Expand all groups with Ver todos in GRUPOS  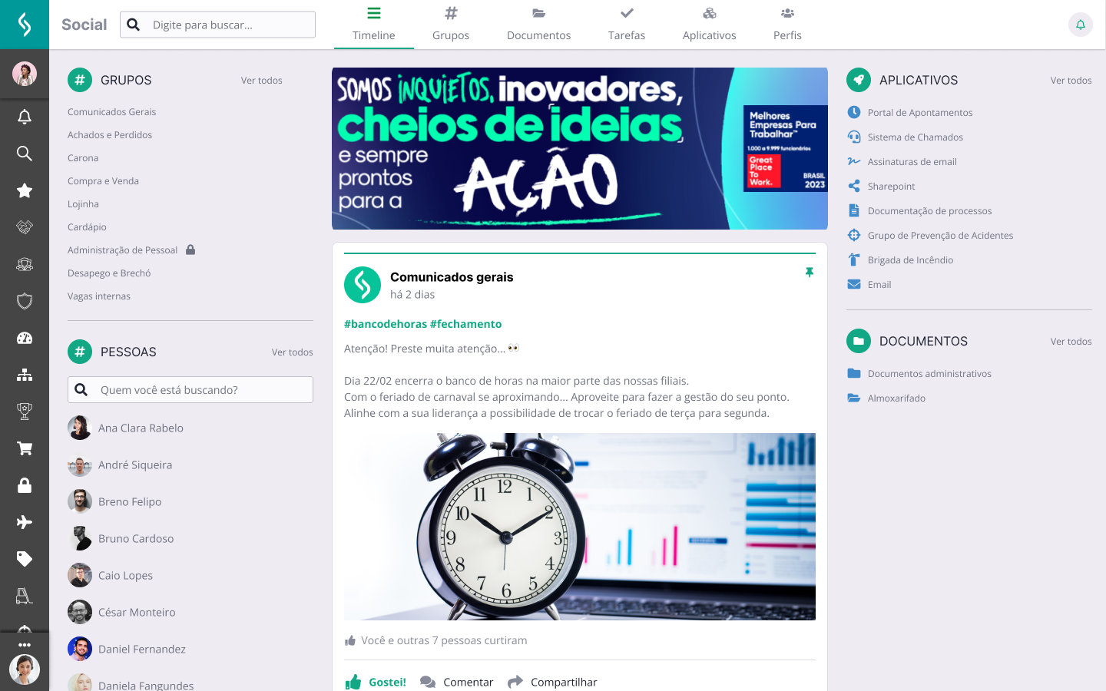(261, 80)
